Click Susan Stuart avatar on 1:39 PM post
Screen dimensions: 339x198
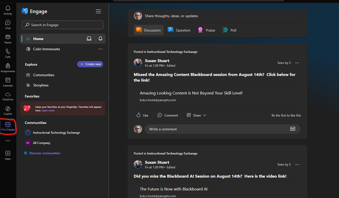(x=138, y=63)
